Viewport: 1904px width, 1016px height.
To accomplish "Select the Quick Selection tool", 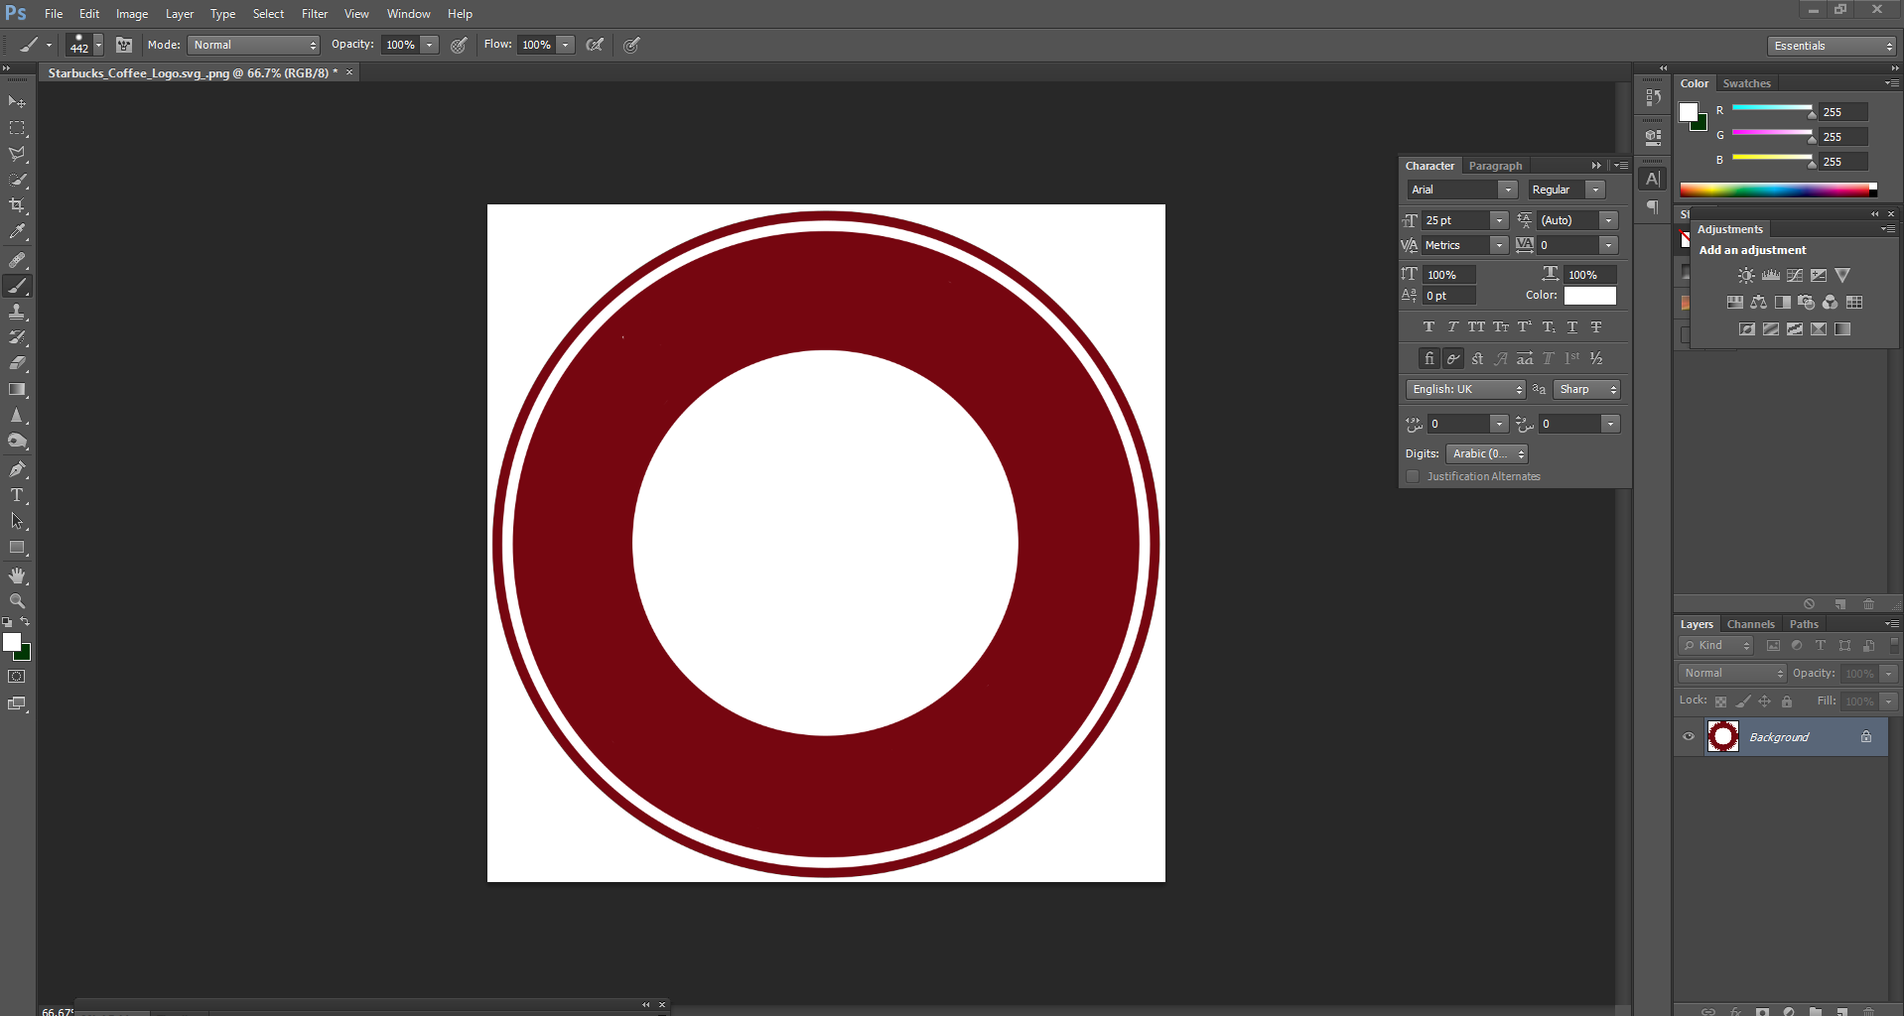I will 17,180.
